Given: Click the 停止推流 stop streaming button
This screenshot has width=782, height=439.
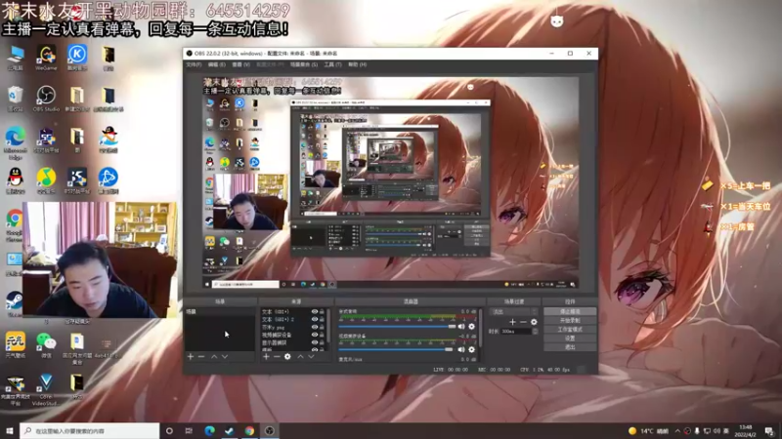Looking at the screenshot, I should [570, 311].
